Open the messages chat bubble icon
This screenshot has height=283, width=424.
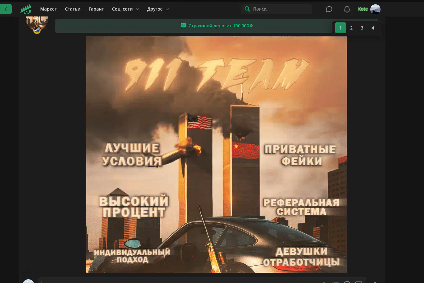(x=329, y=9)
